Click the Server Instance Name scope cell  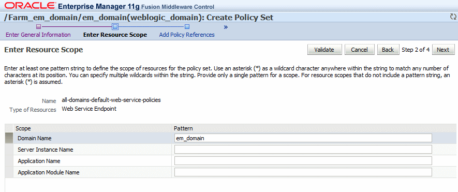(x=92, y=150)
